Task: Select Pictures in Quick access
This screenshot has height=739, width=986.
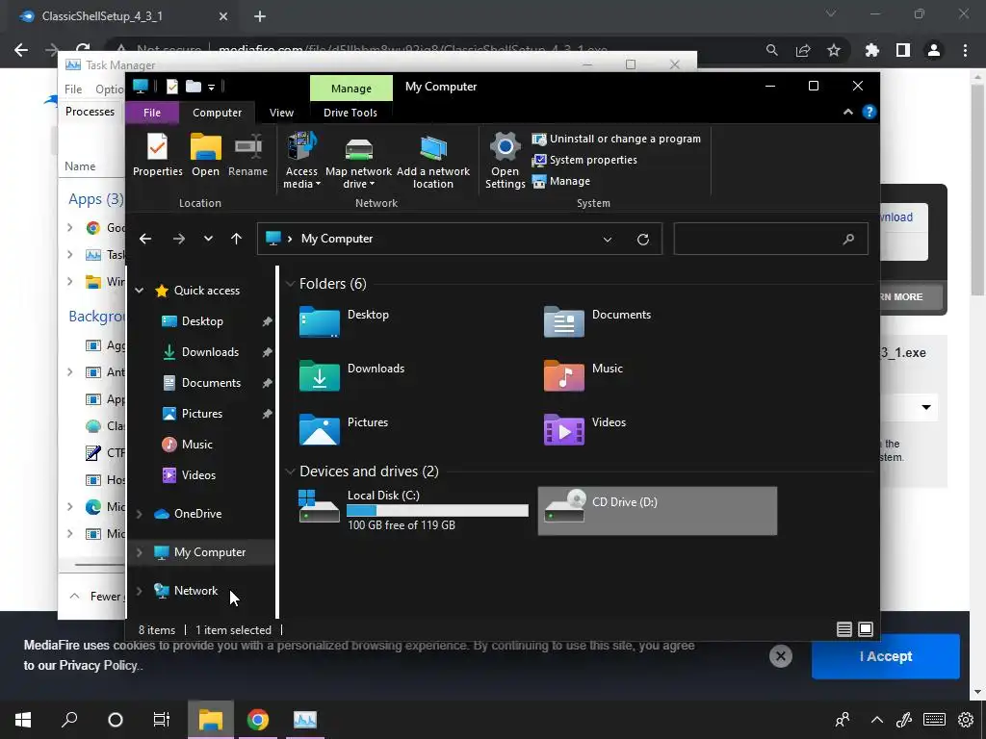Action: (x=202, y=414)
